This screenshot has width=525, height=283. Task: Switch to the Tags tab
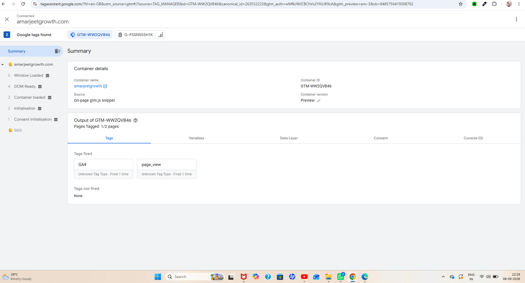click(x=109, y=138)
